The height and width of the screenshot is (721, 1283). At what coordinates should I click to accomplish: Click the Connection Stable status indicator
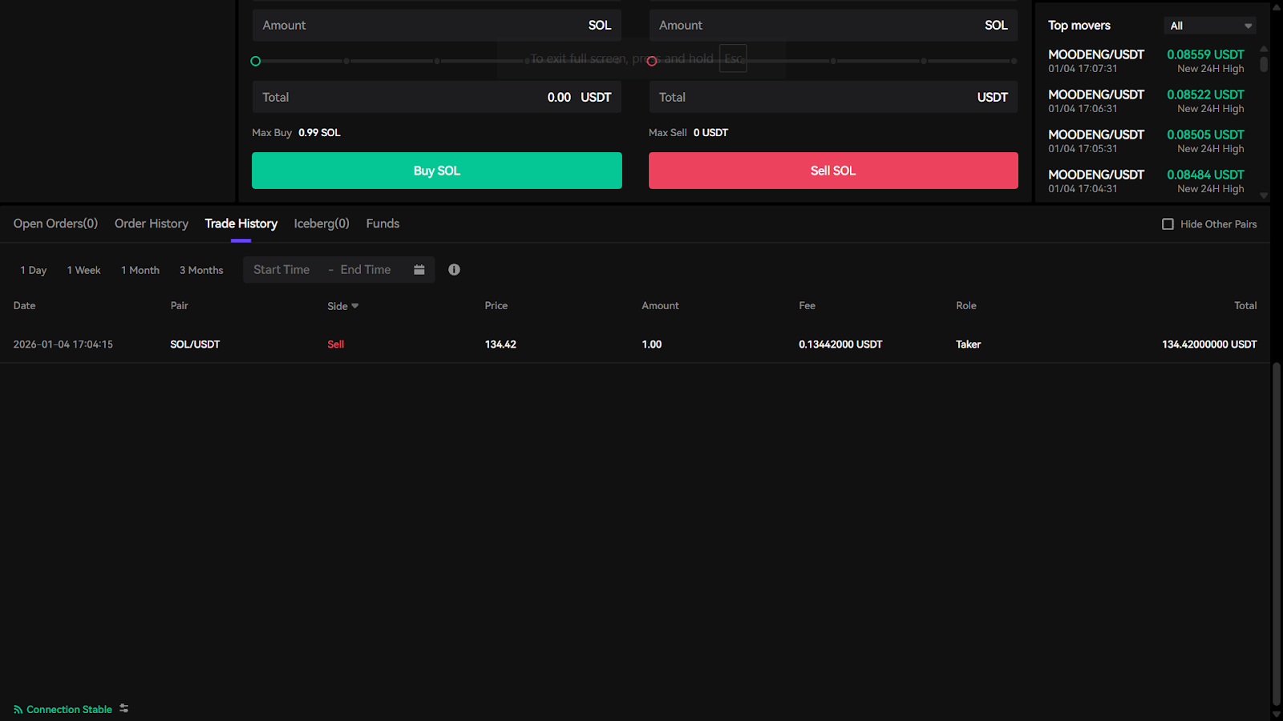coord(63,710)
